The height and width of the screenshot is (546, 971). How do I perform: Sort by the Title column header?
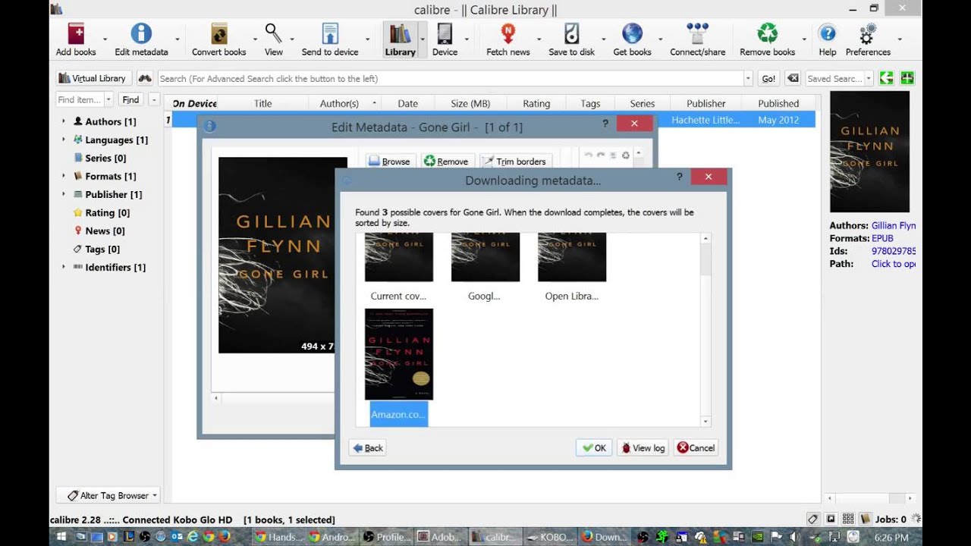(263, 103)
